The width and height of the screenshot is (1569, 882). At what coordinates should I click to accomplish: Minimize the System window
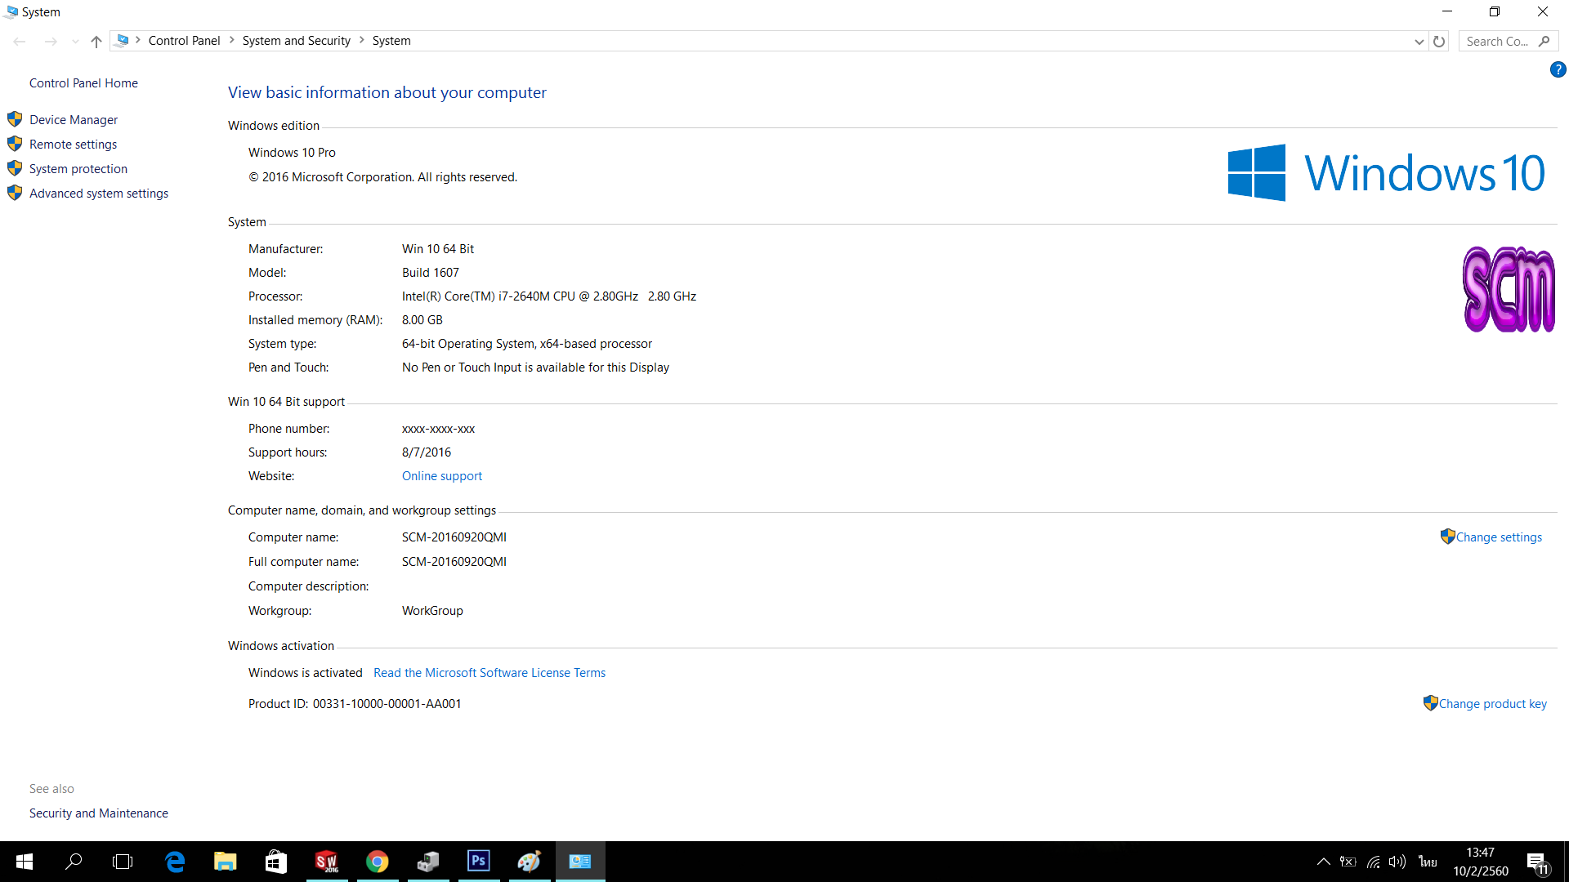(x=1447, y=11)
